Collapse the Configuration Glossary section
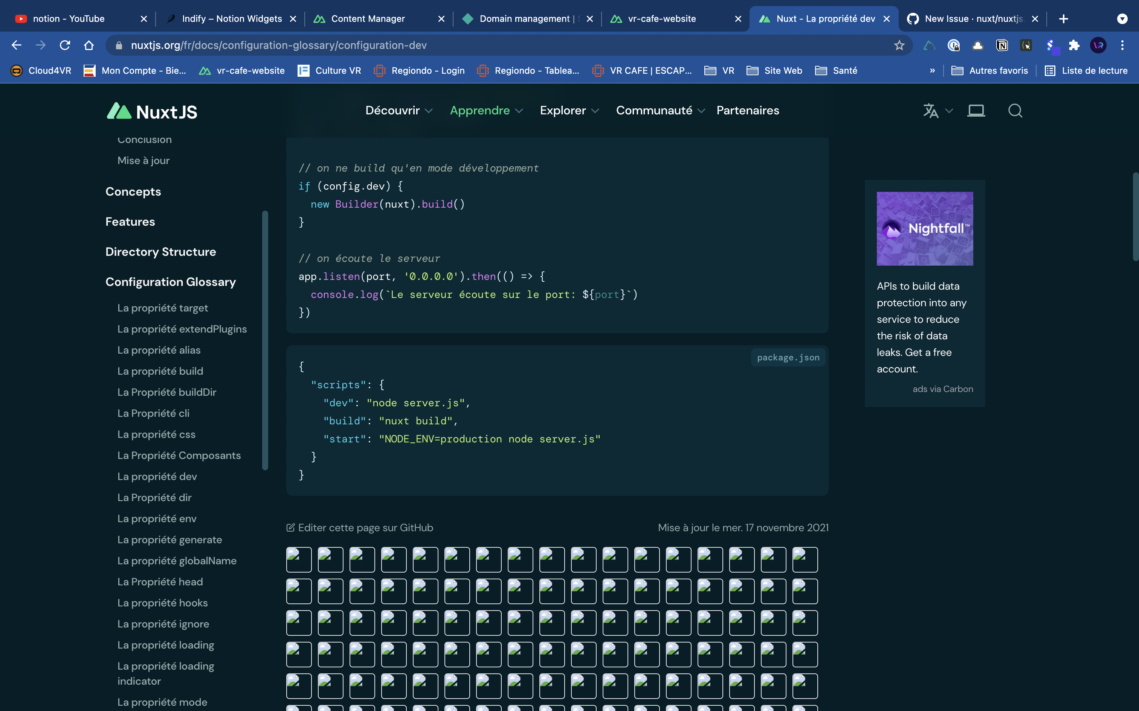This screenshot has width=1139, height=711. (x=170, y=282)
